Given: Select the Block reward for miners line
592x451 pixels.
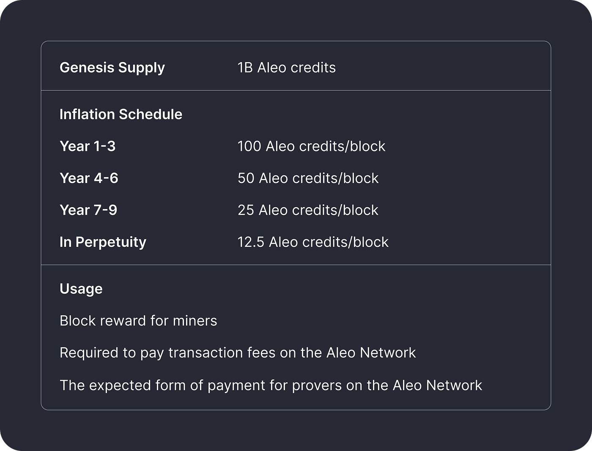Looking at the screenshot, I should [x=138, y=321].
